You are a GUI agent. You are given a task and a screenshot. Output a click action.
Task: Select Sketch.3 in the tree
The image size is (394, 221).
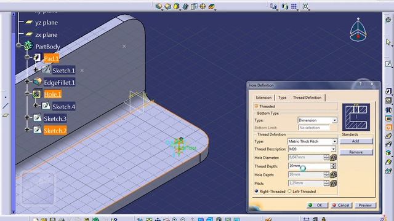pyautogui.click(x=55, y=118)
